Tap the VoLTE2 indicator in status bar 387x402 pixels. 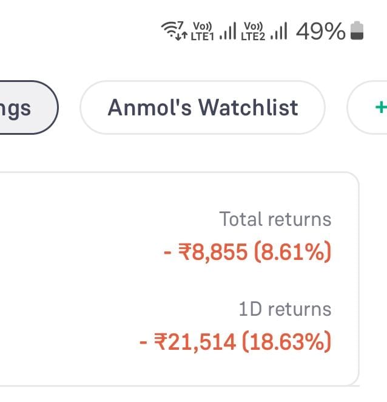click(253, 31)
